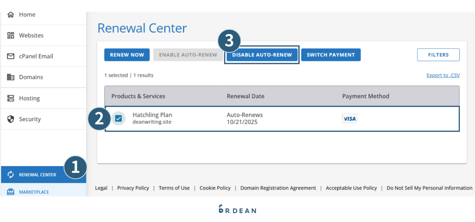Open the Filters panel
The height and width of the screenshot is (222, 475).
coord(438,55)
